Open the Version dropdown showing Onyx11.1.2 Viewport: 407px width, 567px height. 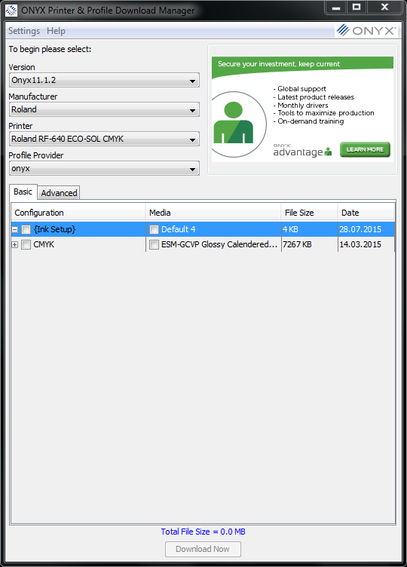tap(104, 80)
